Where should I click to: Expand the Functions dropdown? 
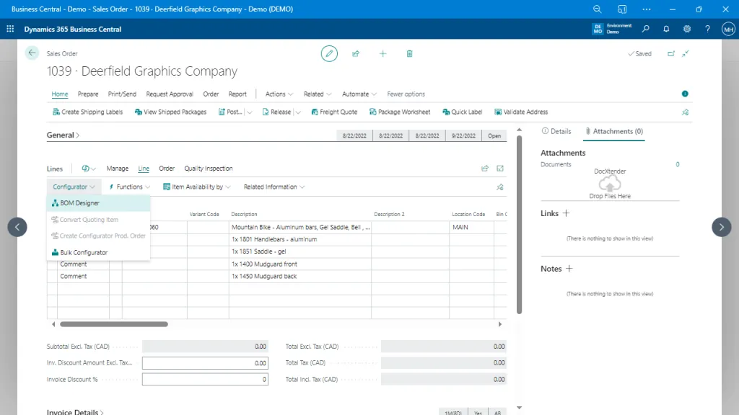point(128,187)
